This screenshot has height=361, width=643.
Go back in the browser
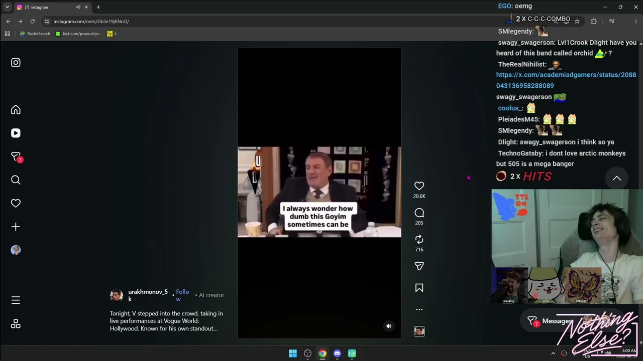[8, 21]
